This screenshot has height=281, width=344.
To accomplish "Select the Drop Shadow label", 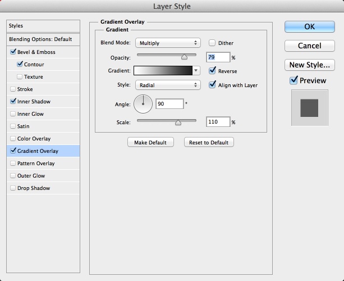I will (34, 188).
